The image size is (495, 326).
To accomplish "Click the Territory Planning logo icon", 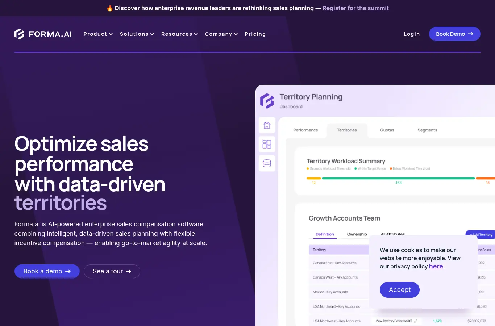I will pos(267,101).
